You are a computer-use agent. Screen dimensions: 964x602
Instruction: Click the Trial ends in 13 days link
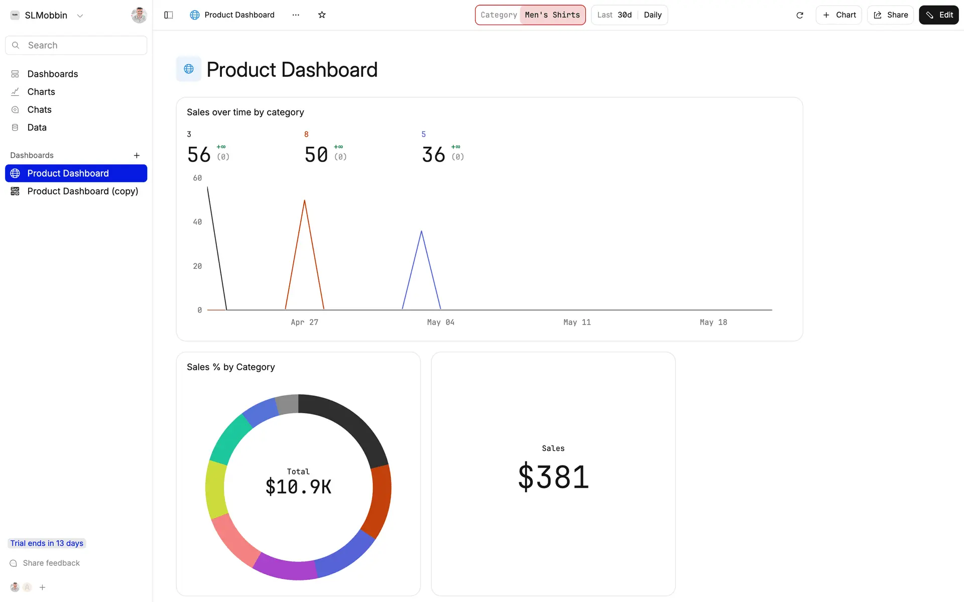[x=47, y=543]
